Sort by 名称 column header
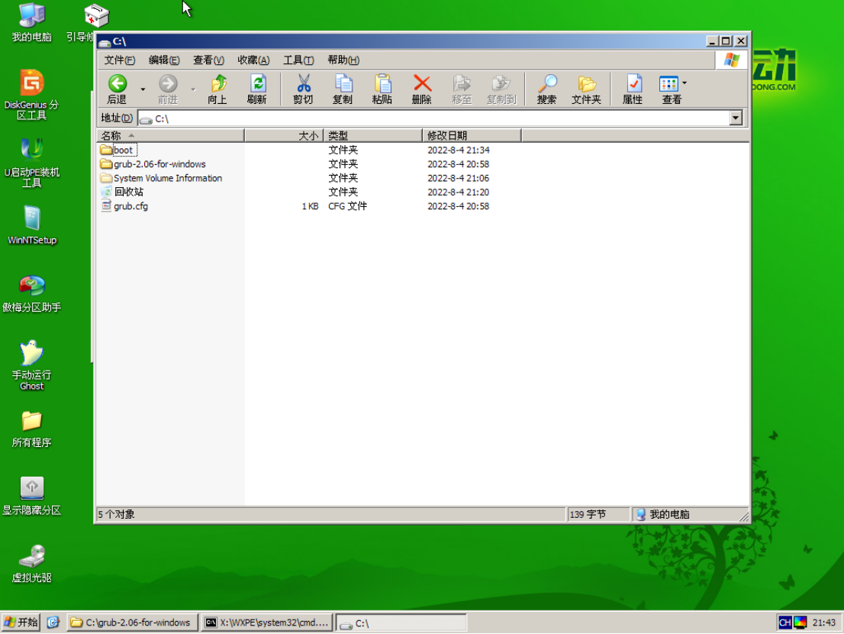Image resolution: width=844 pixels, height=634 pixels. 171,136
